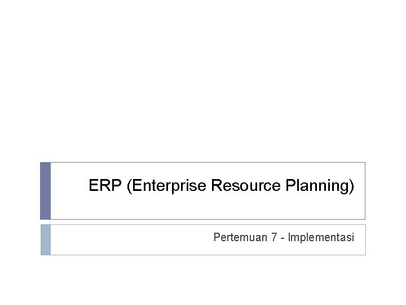The width and height of the screenshot is (406, 305).
Task: Select the dark purple accent block beside title
Action: click(46, 191)
